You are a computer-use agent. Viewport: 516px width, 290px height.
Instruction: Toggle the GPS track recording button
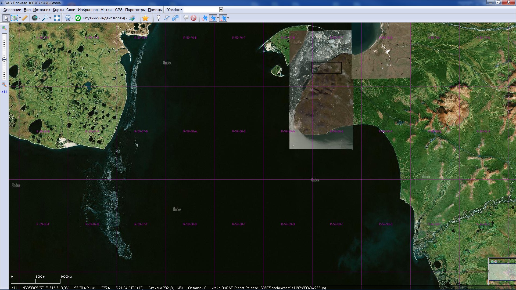coord(213,18)
